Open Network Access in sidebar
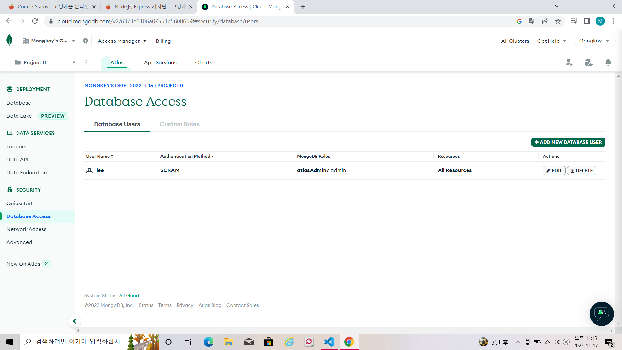The height and width of the screenshot is (350, 622). click(27, 229)
